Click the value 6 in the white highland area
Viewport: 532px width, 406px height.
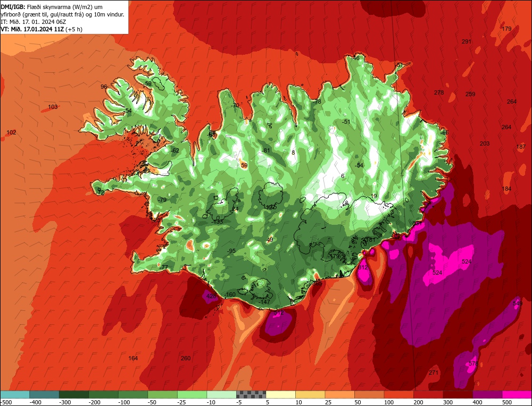click(x=343, y=176)
